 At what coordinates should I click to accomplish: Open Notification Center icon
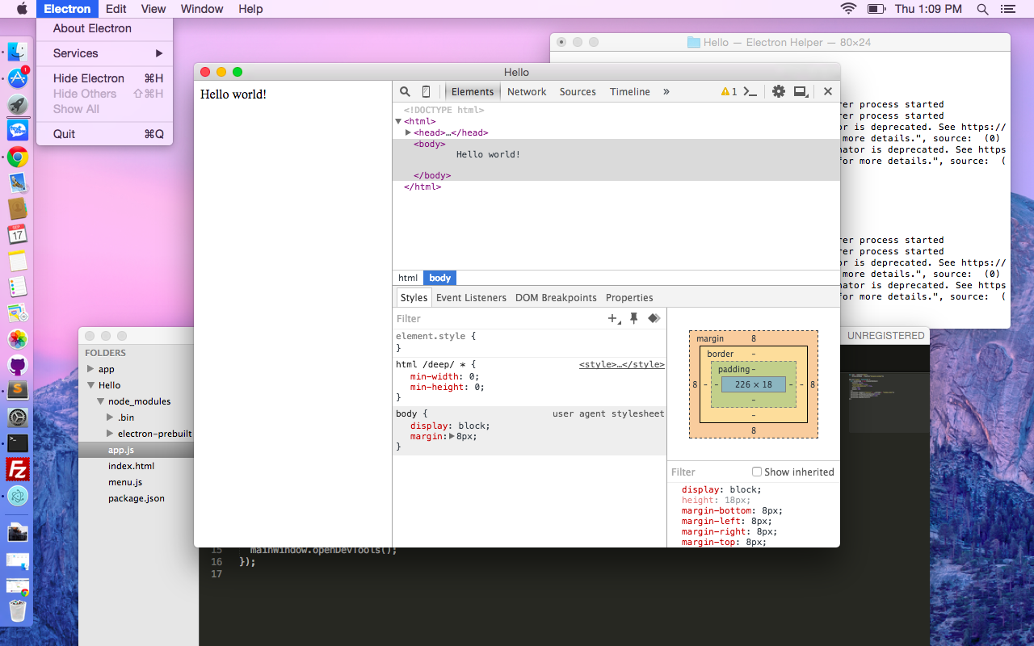(x=1007, y=9)
